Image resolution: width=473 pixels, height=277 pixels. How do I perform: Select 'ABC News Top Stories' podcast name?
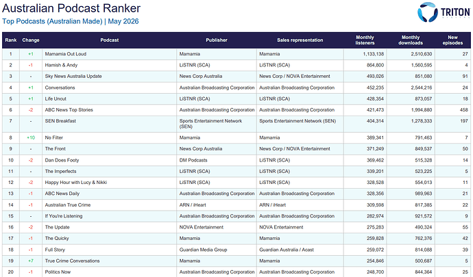(x=69, y=110)
